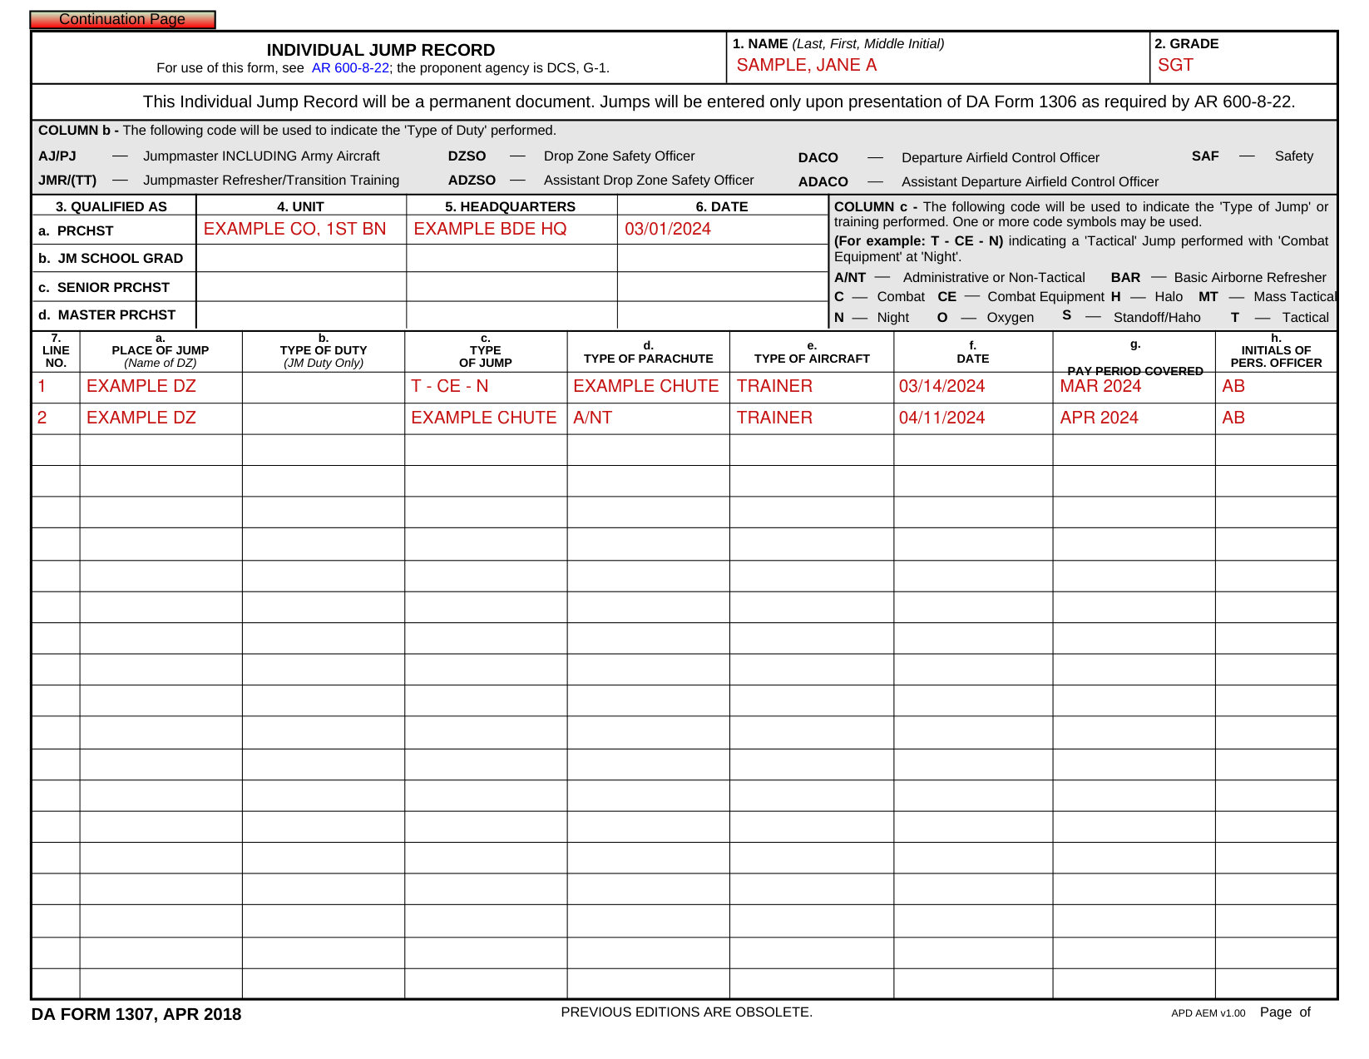This screenshot has height=1059, width=1369.
Task: Click the 3. QUALIFIED AS heading
Action: [111, 207]
